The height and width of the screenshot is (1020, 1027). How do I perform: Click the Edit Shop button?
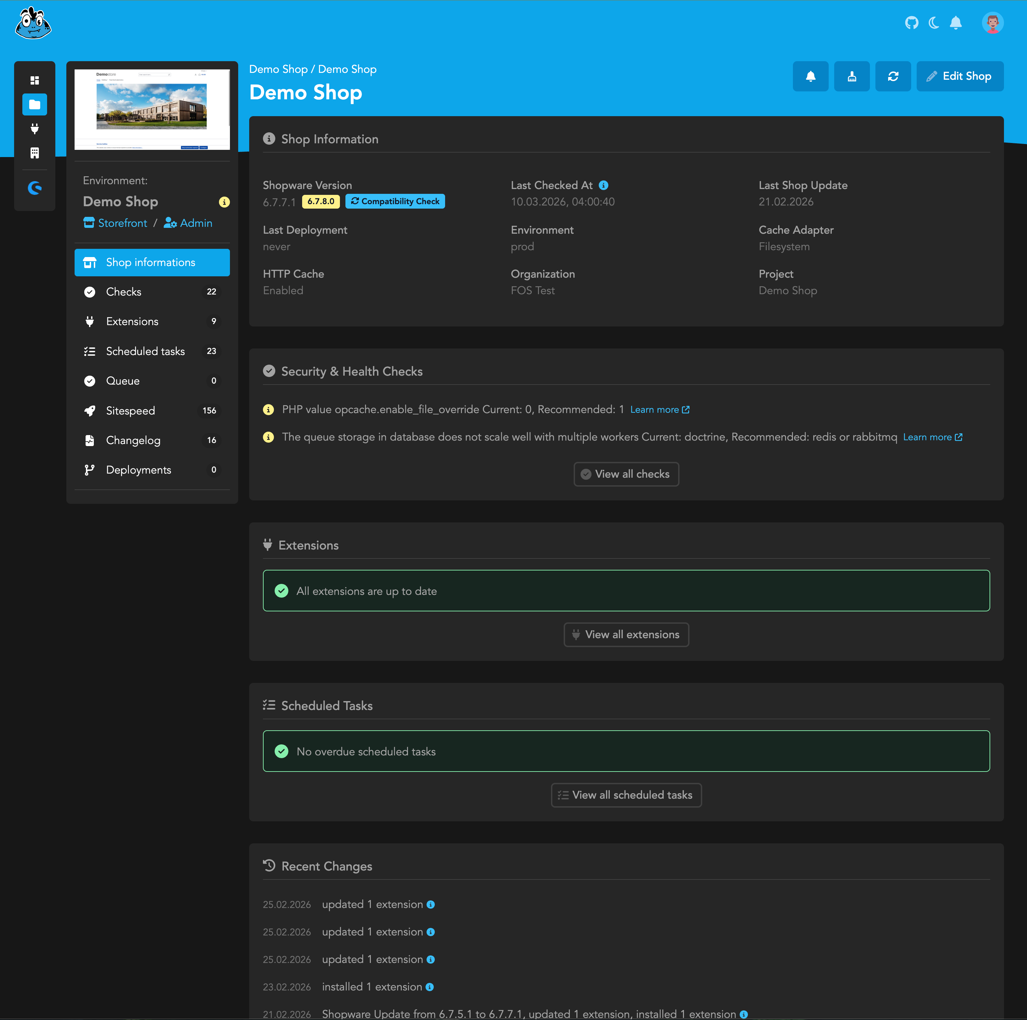960,76
